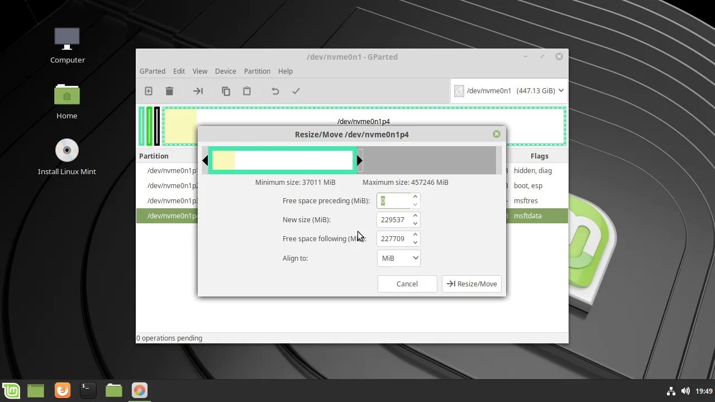Select the highlighted /dev/nvme0n1p4 partition row
Image resolution: width=715 pixels, height=402 pixels.
[352, 216]
